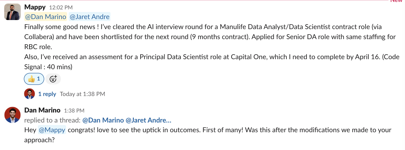The width and height of the screenshot is (405, 150).
Task: Open the add reaction emoji picker
Action: pos(53,79)
